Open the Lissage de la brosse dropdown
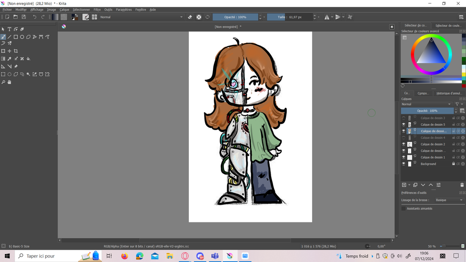The width and height of the screenshot is (466, 262). (x=449, y=200)
